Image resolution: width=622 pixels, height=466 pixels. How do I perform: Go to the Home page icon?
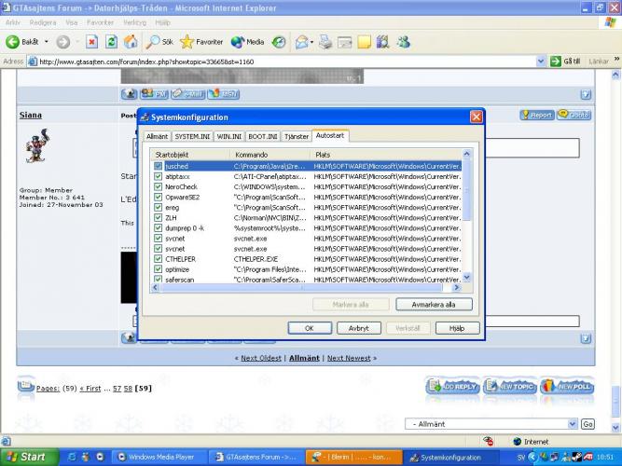pyautogui.click(x=131, y=42)
